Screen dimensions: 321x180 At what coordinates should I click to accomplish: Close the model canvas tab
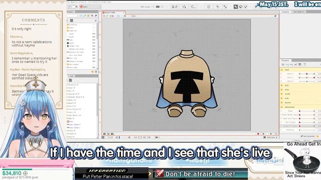(124, 12)
